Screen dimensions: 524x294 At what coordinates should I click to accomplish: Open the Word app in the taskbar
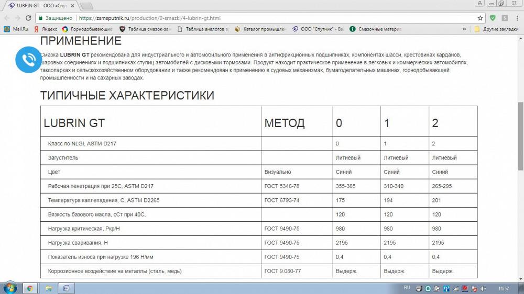click(67, 288)
